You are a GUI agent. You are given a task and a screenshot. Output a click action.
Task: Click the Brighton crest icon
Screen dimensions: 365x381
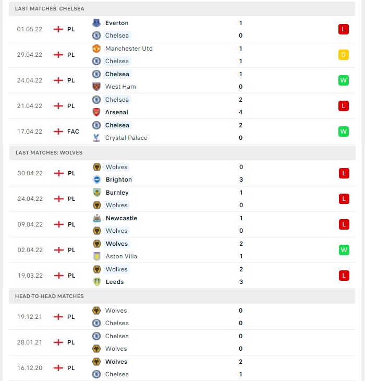97,180
